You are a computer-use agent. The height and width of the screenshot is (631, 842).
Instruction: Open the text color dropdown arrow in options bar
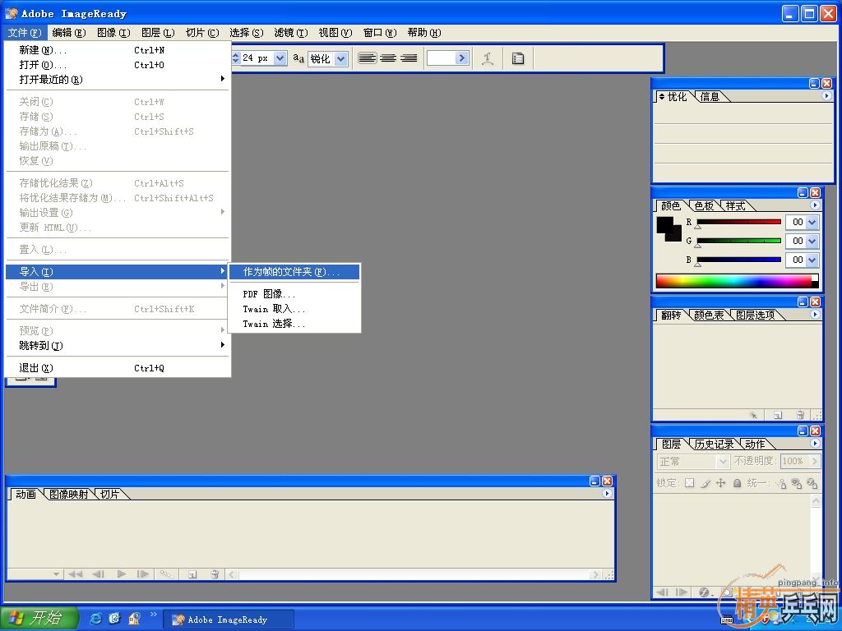(461, 58)
